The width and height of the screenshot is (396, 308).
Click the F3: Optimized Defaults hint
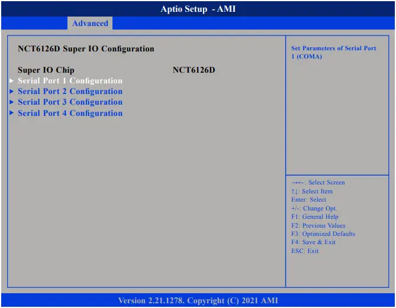click(x=323, y=234)
